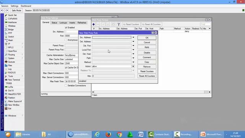Viewport: 245px width, 138px height.
Task: Click OK in New Web Proxy Rule
Action: (x=147, y=38)
